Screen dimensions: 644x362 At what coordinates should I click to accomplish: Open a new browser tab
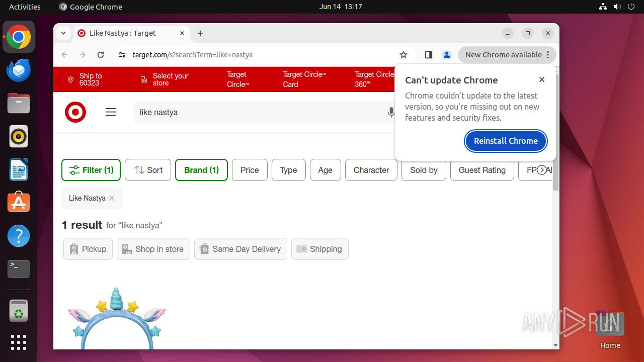200,33
